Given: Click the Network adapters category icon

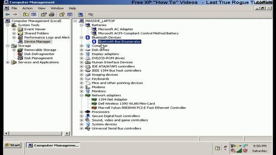Looking at the screenshot, I should coord(88,96).
